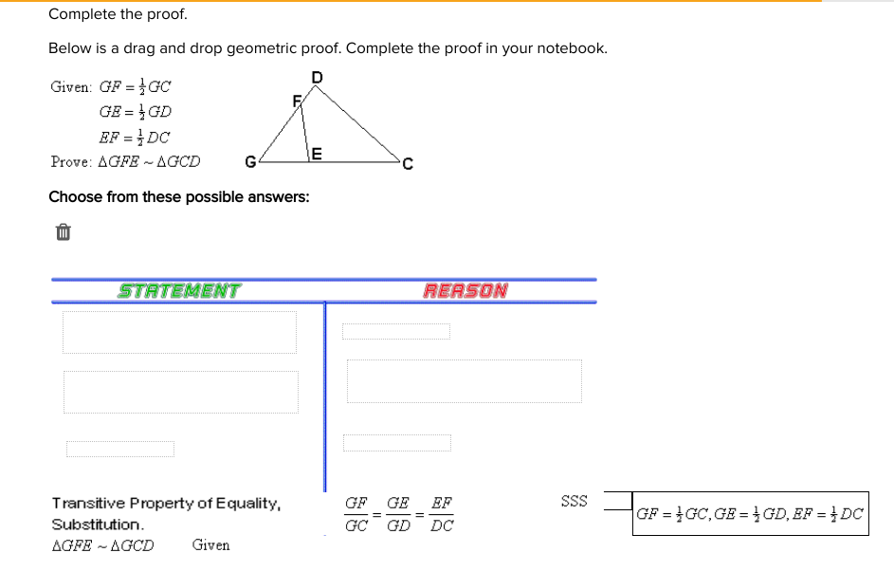The image size is (894, 571).
Task: Pick the Given answer tile at bottom
Action: (211, 544)
